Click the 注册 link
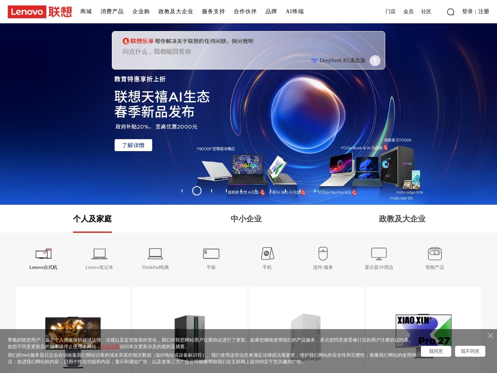 tap(484, 12)
